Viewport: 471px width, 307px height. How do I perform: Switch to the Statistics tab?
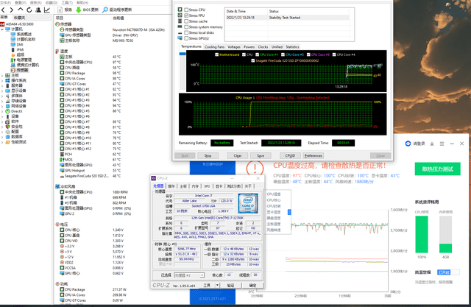[292, 46]
